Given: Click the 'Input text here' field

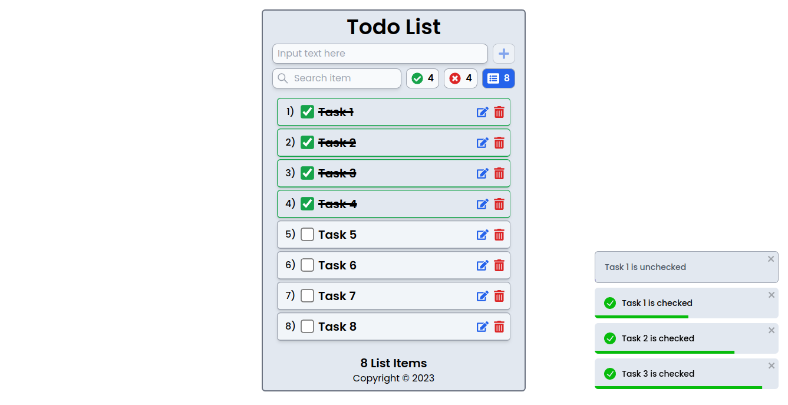Looking at the screenshot, I should click(x=380, y=54).
